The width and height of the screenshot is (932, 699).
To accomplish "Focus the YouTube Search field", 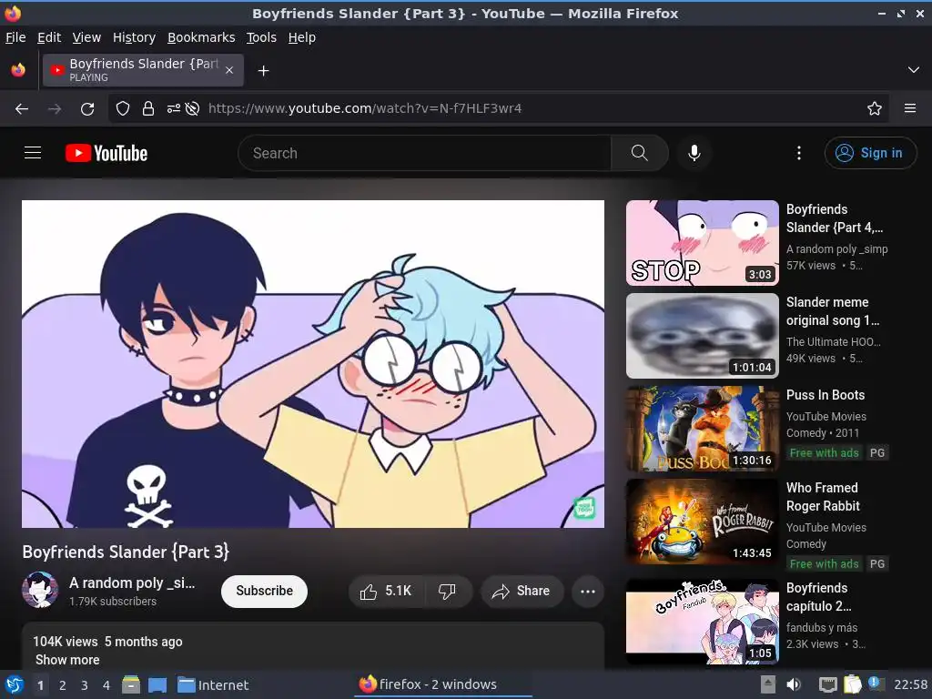I will tap(424, 153).
